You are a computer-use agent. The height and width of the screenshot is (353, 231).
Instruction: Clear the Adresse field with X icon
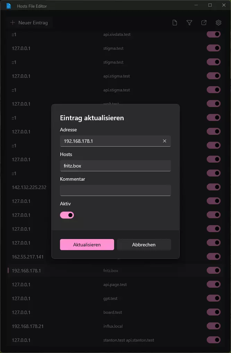coord(164,141)
